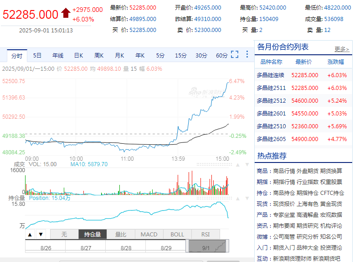The height and width of the screenshot is (262, 354).
Task: Open the 期市要闻 link
Action: [x=284, y=226]
